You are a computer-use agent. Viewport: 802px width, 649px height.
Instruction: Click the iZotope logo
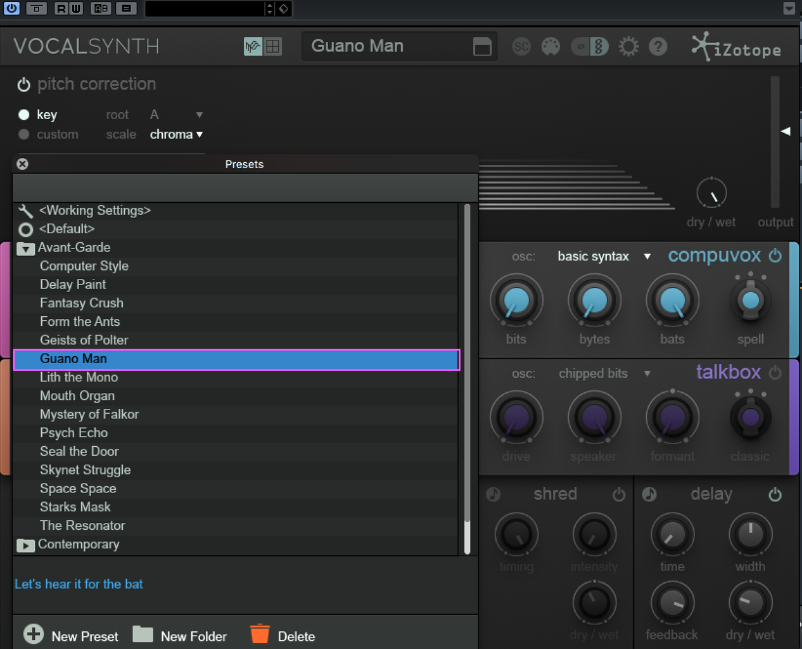click(736, 47)
